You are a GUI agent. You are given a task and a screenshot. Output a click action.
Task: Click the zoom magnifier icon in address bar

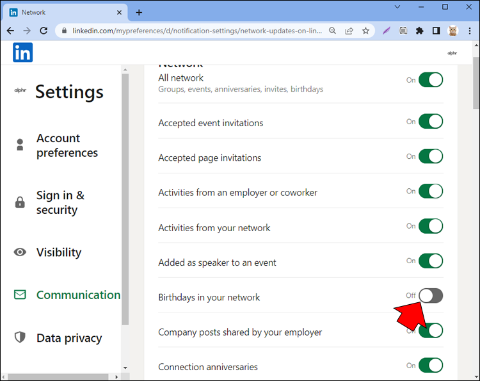tap(332, 31)
